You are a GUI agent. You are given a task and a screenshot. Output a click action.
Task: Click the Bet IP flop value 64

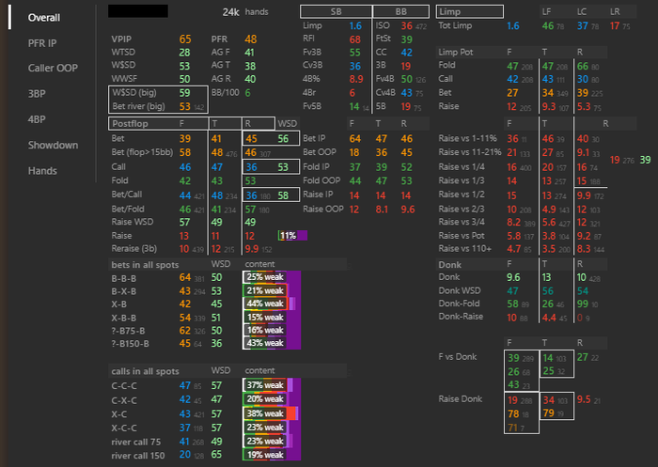tap(355, 138)
